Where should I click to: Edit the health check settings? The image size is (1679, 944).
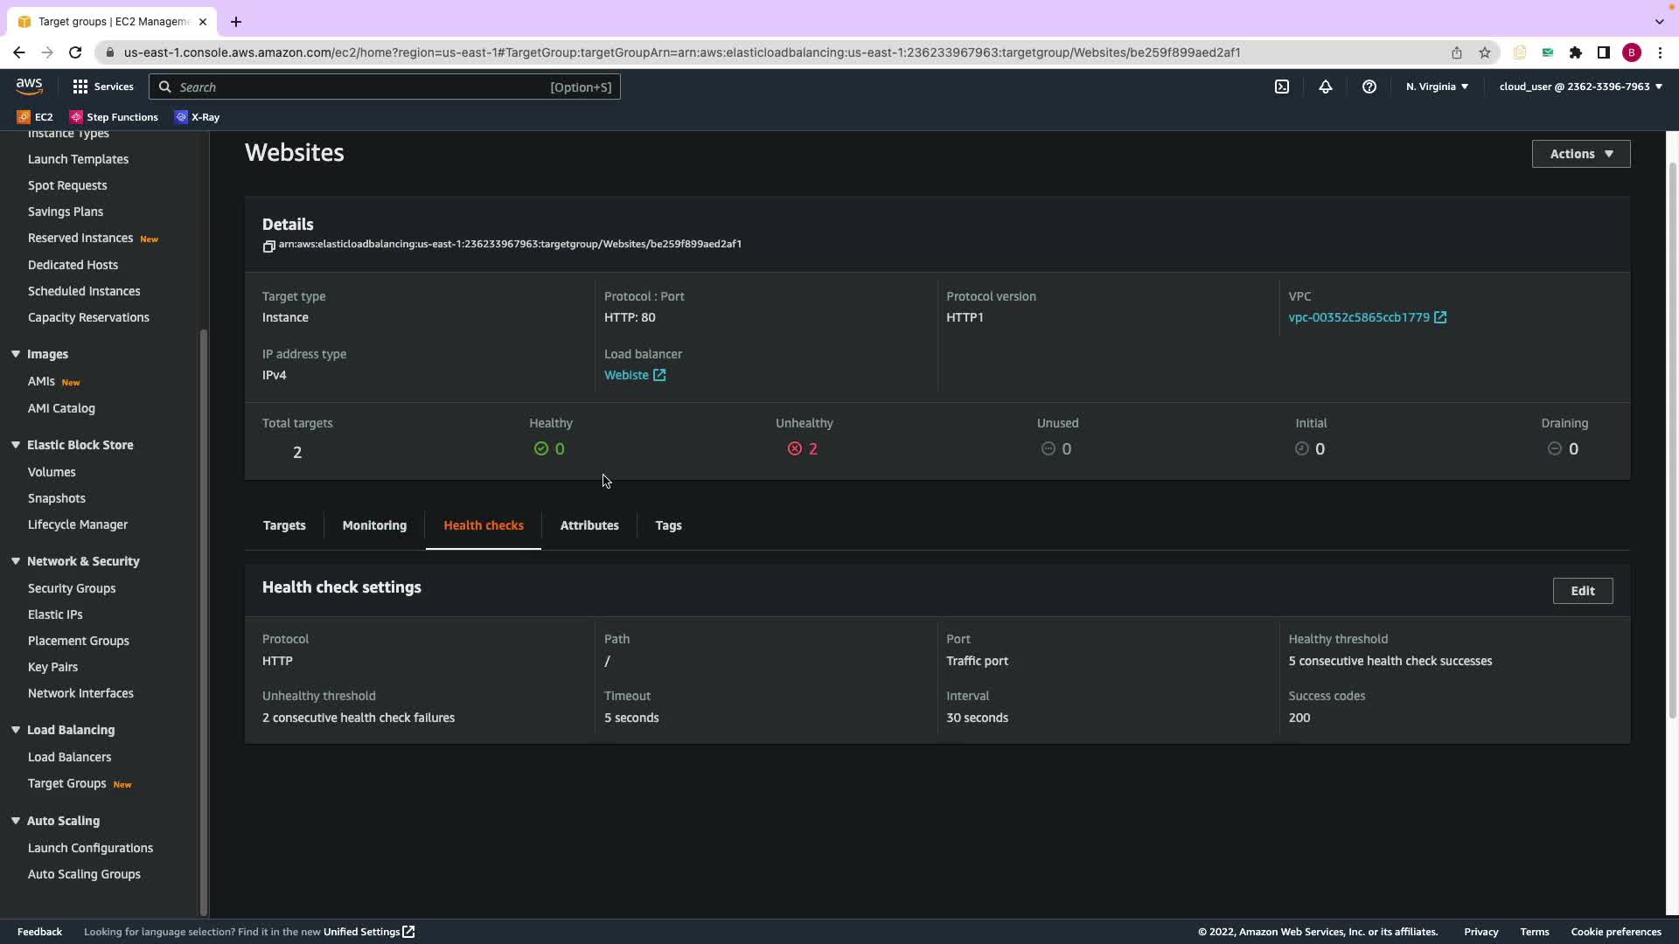coord(1582,591)
